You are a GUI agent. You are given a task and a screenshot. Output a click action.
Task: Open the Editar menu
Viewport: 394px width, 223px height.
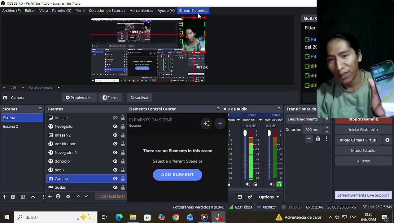pyautogui.click(x=30, y=11)
